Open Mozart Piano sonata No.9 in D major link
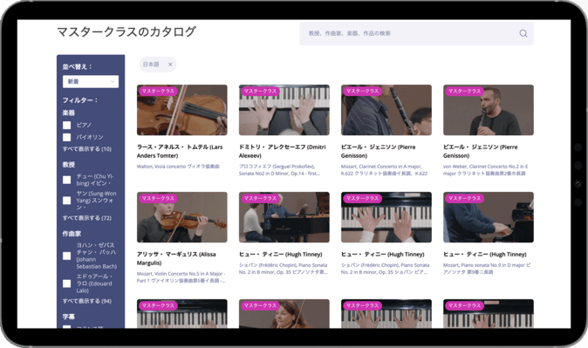Image resolution: width=588 pixels, height=348 pixels. pyautogui.click(x=487, y=269)
